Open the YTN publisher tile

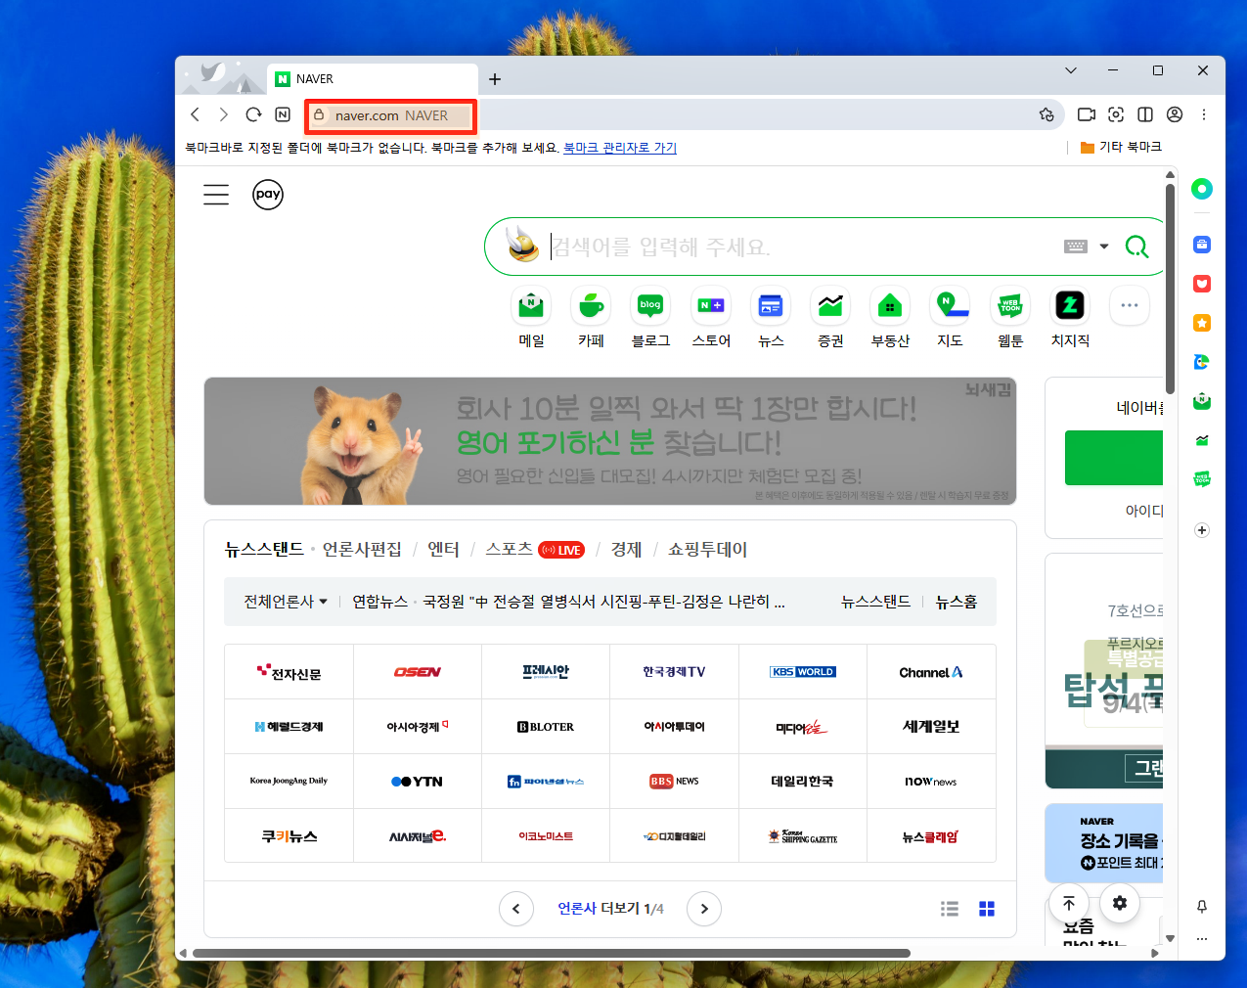pos(418,781)
